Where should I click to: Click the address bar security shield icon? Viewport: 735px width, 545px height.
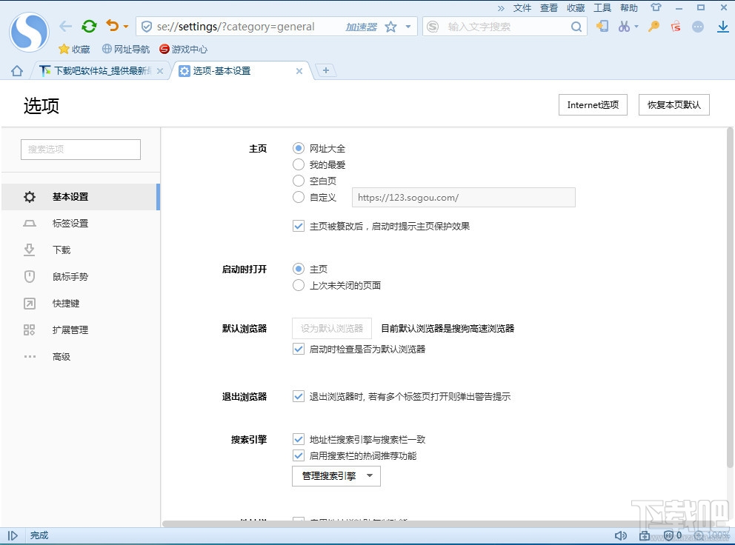(147, 27)
